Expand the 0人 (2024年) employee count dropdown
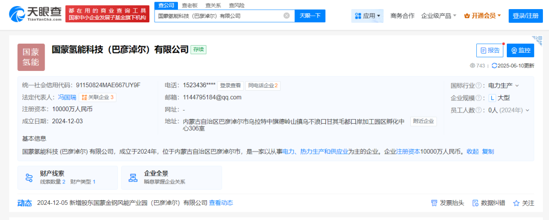 tap(509, 111)
